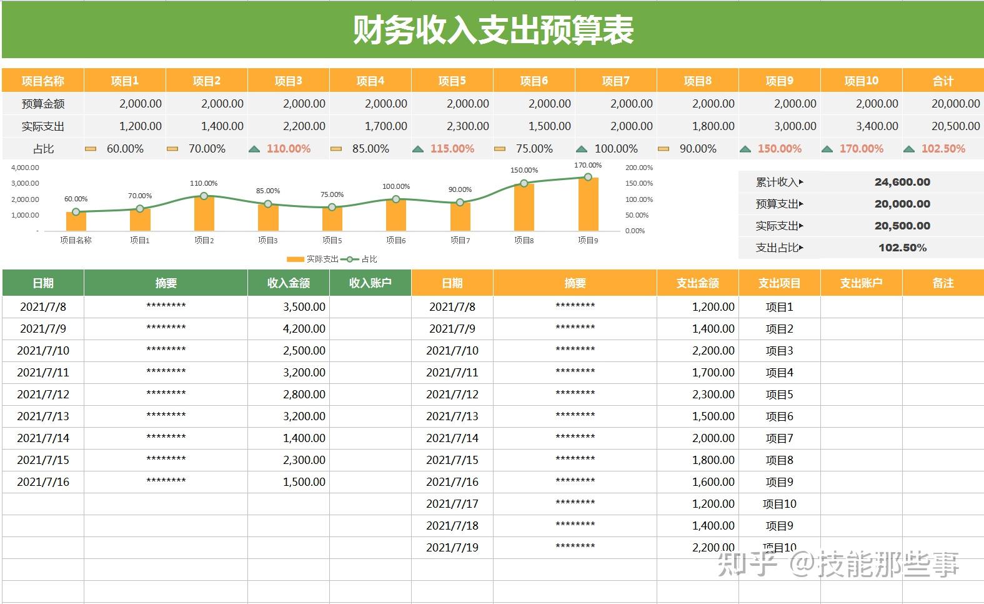The height and width of the screenshot is (604, 984).
Task: Click the green triangle icon beside 100.00% in 占比 row
Action: point(582,149)
